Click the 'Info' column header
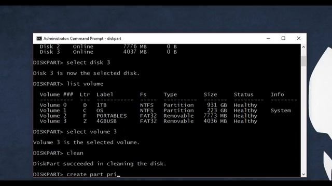The height and width of the screenshot is (186, 332). coord(277,95)
